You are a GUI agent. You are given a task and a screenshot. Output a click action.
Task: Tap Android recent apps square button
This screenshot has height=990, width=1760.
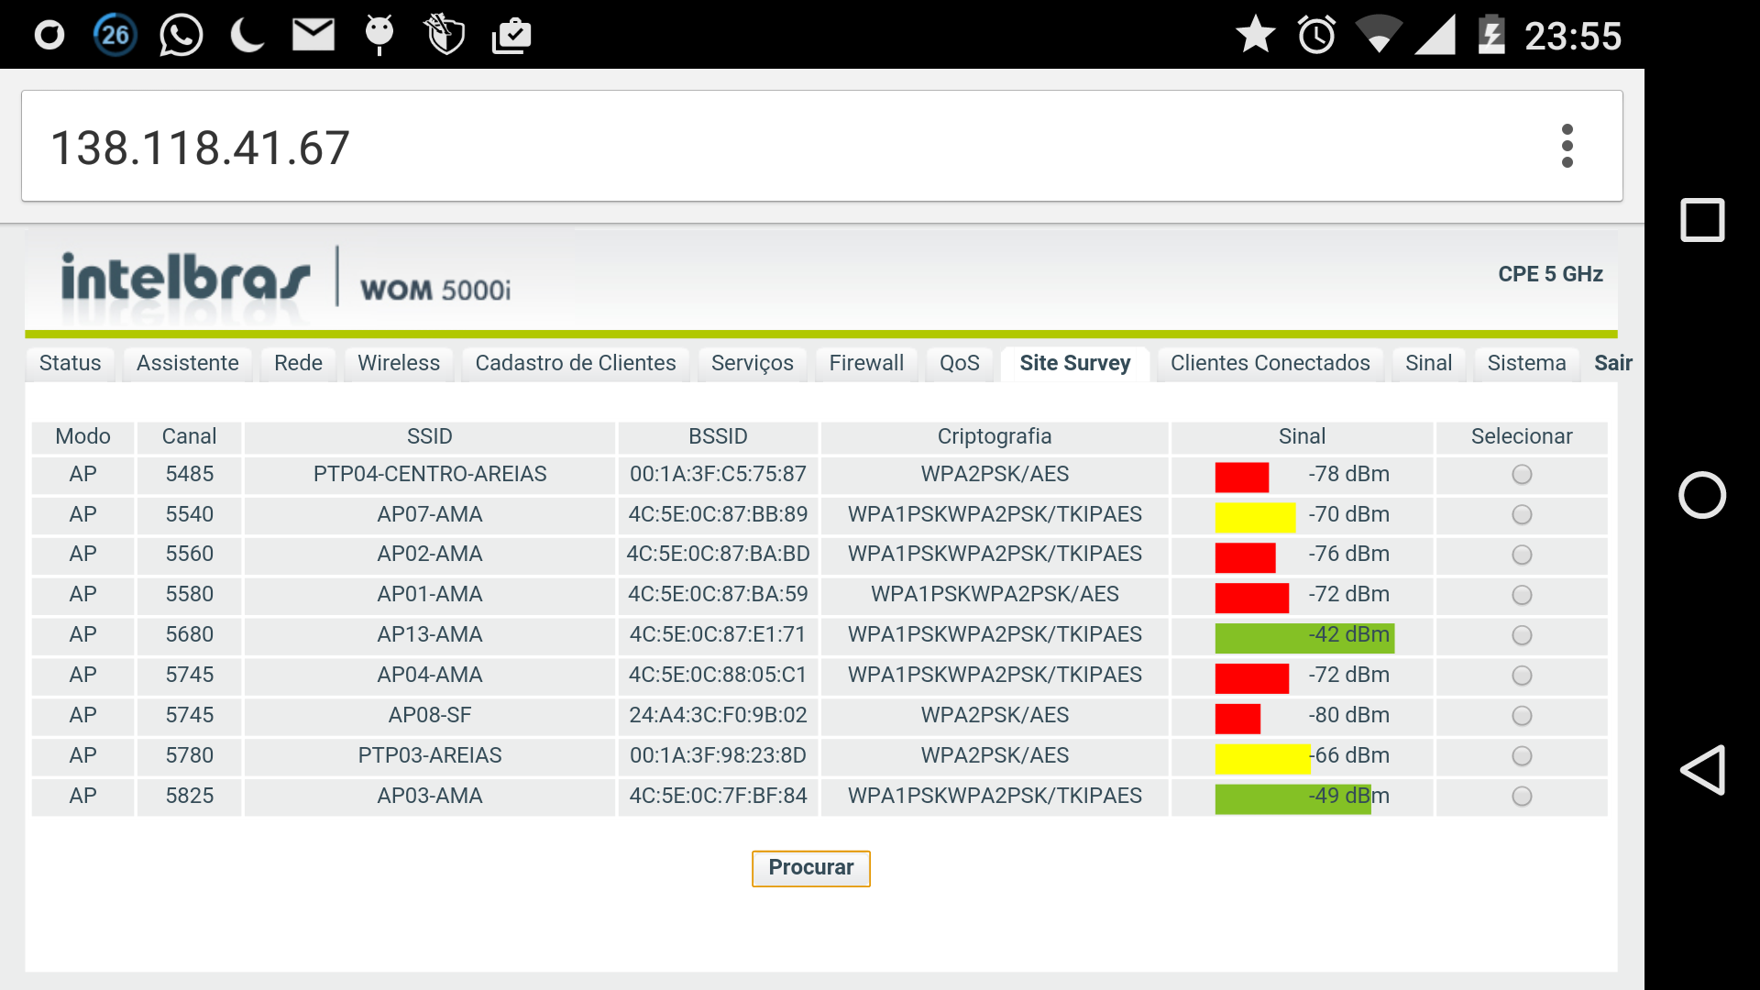[x=1701, y=220]
